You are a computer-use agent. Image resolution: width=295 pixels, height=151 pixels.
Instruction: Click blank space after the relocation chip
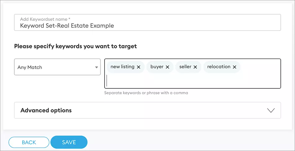(x=260, y=67)
